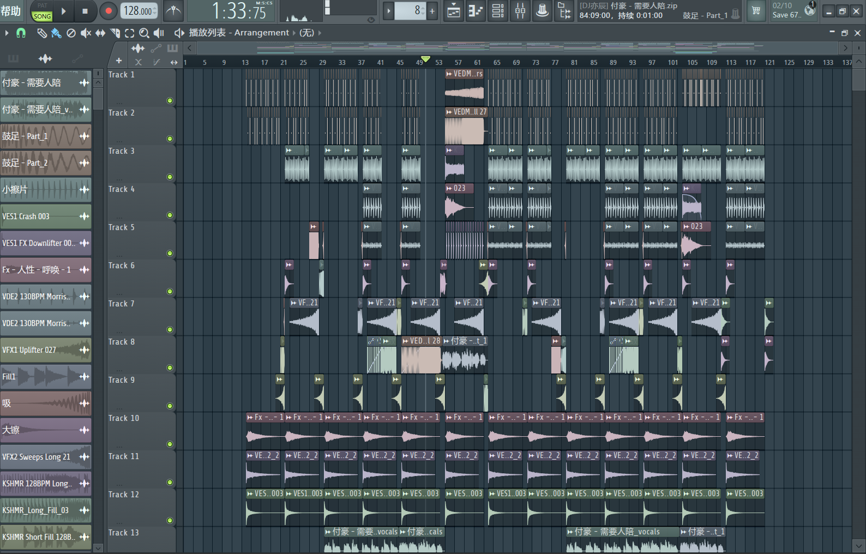Screen dimensions: 866x554
Task: Switch to SONG playback mode
Action: click(42, 16)
